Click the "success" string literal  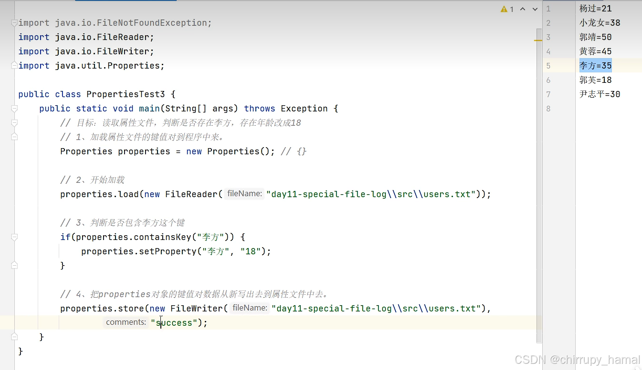pos(174,323)
